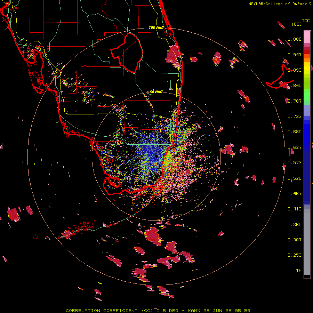This screenshot has width=313, height=313.
Task: Click the 0.947 legend value
Action: pyautogui.click(x=295, y=55)
